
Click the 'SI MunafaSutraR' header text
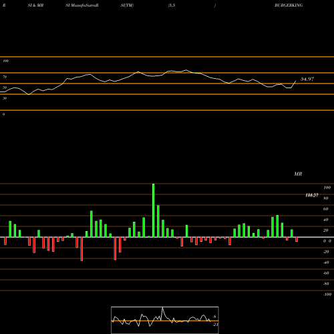82,5
